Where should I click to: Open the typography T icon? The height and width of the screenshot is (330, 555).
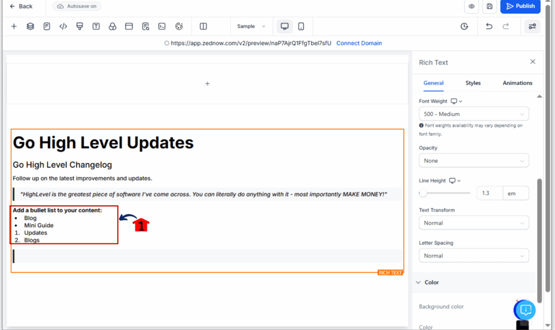96,27
